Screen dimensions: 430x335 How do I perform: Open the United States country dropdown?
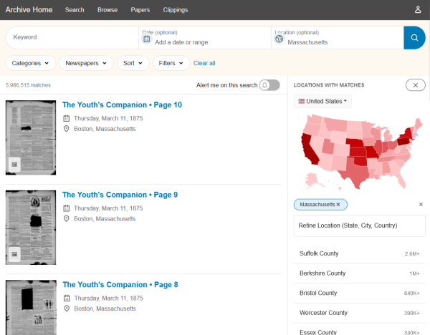(x=322, y=101)
